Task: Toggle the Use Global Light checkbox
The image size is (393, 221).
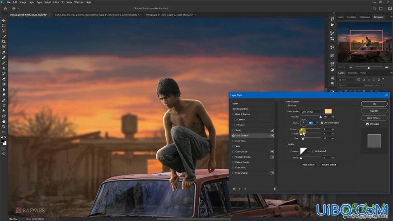Action: coord(322,122)
